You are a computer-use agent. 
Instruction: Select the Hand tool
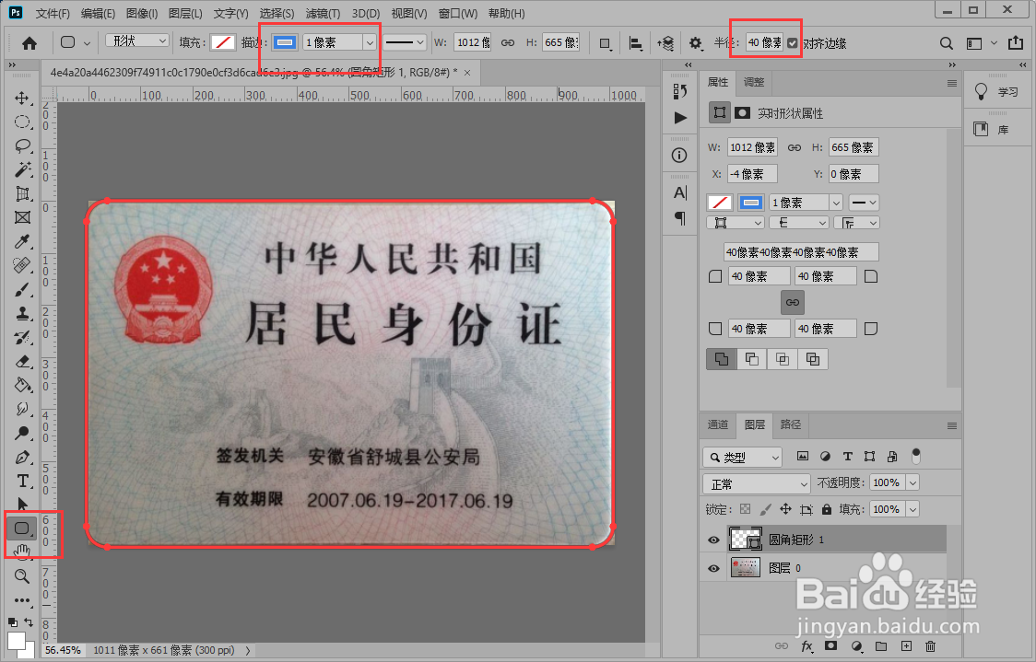[22, 552]
